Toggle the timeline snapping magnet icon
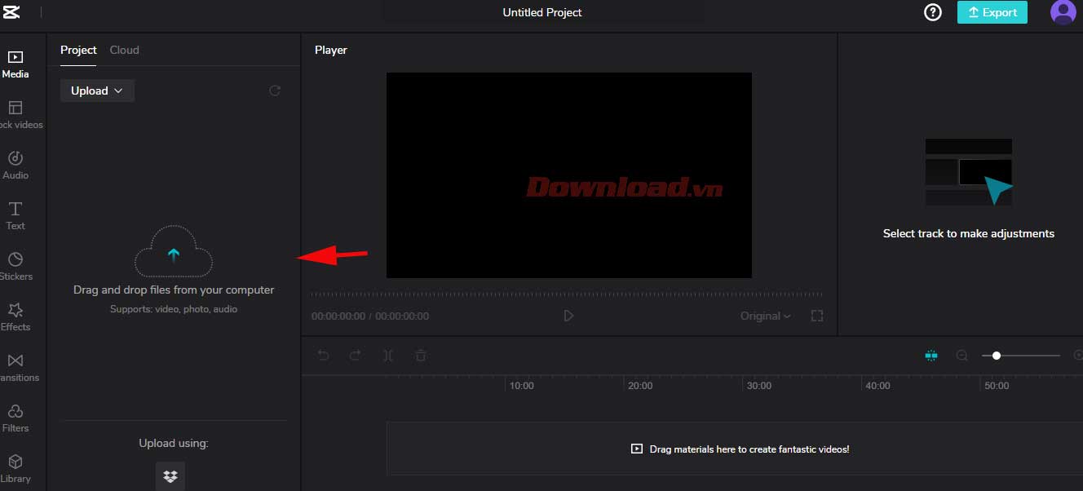1083x491 pixels. coord(931,356)
